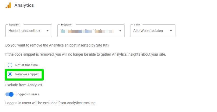Select the Not at this time radio button

coord(10,65)
